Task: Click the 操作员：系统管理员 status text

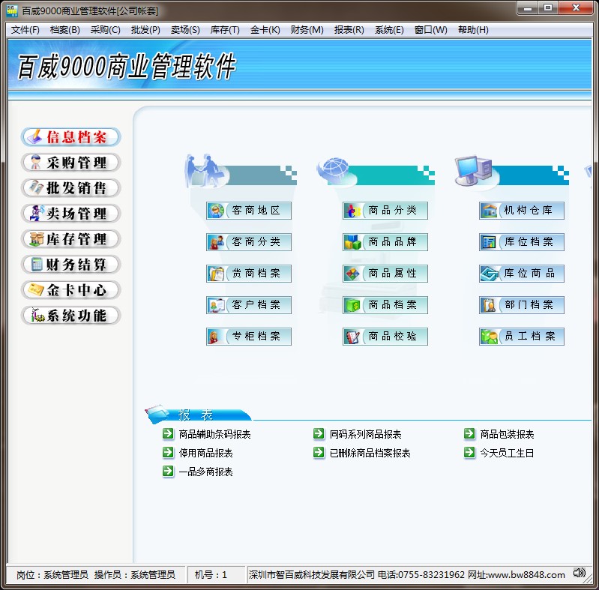Action: click(x=135, y=575)
